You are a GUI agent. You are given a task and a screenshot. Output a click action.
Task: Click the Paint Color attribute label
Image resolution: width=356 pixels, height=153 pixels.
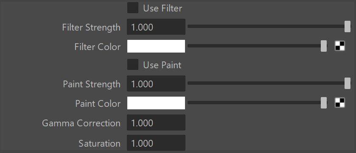(x=98, y=103)
